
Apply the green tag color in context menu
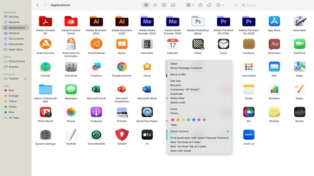point(188,120)
